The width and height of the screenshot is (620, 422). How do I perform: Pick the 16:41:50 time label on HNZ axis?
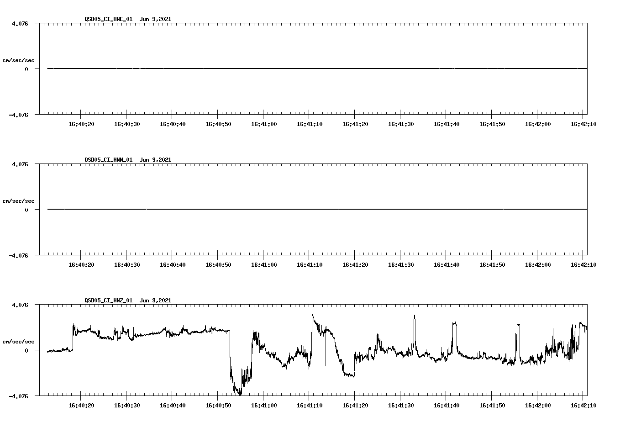coord(492,406)
